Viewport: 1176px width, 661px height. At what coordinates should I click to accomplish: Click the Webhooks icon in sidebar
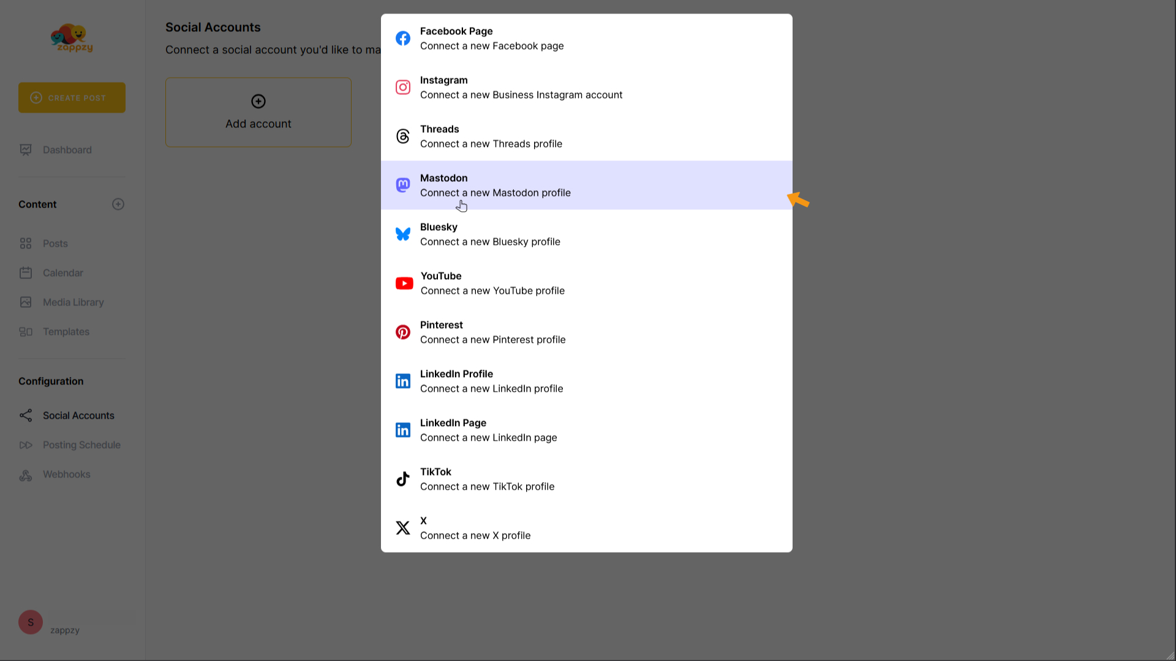(26, 475)
